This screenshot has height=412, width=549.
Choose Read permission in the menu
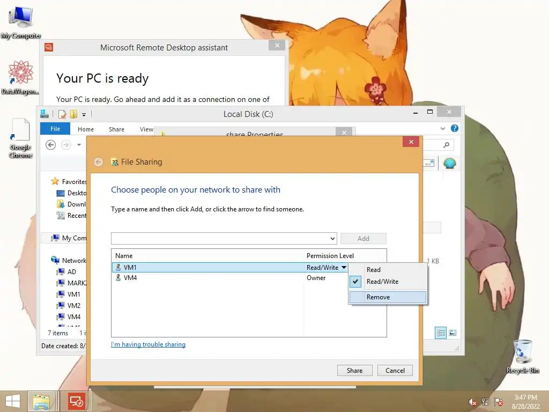point(388,270)
